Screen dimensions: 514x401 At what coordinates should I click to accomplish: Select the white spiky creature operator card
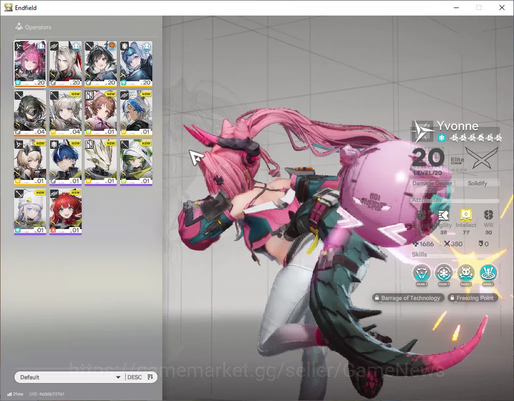[101, 162]
